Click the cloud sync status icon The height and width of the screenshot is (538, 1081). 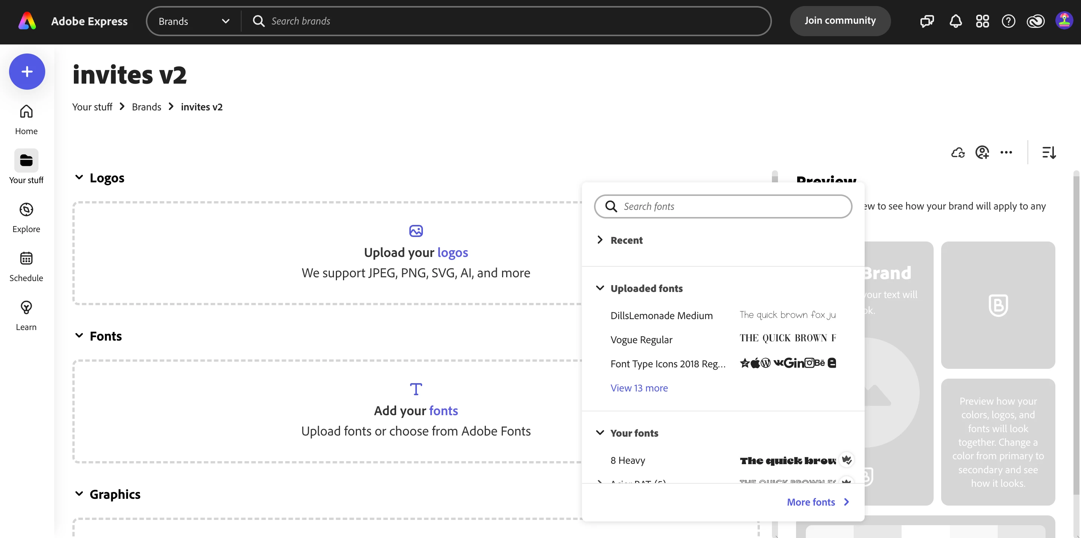[x=958, y=153]
